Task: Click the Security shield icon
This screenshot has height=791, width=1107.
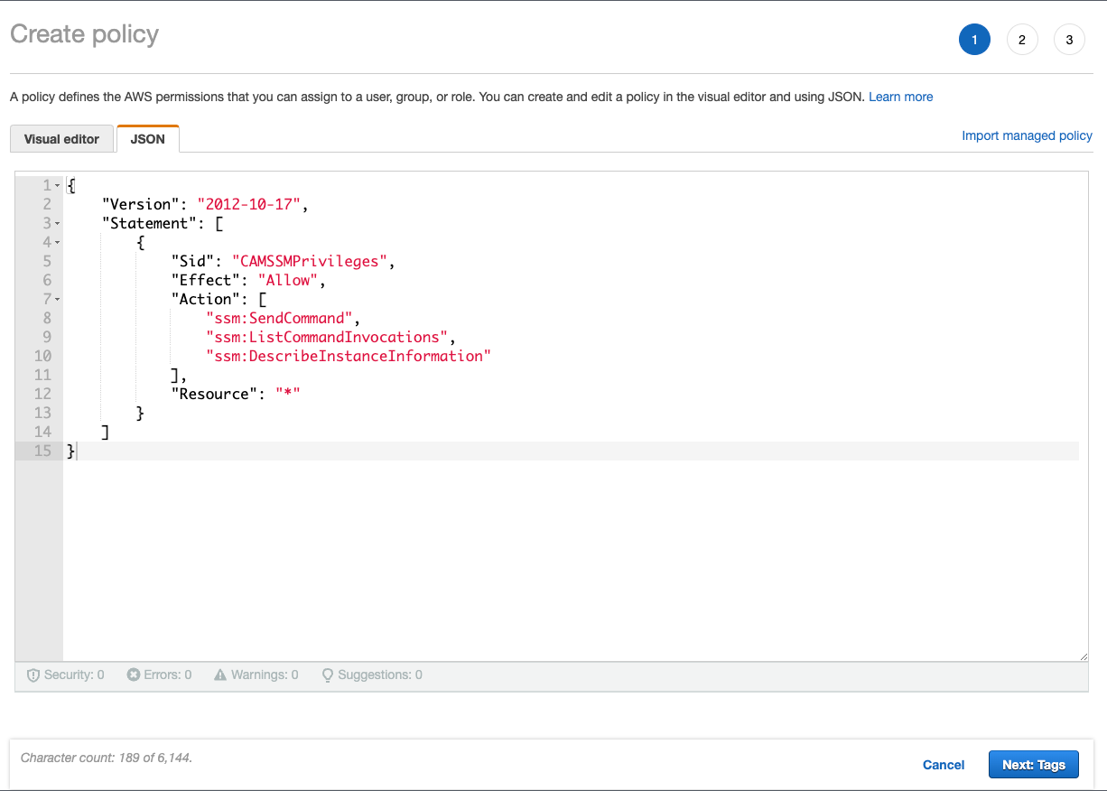Action: (x=33, y=675)
